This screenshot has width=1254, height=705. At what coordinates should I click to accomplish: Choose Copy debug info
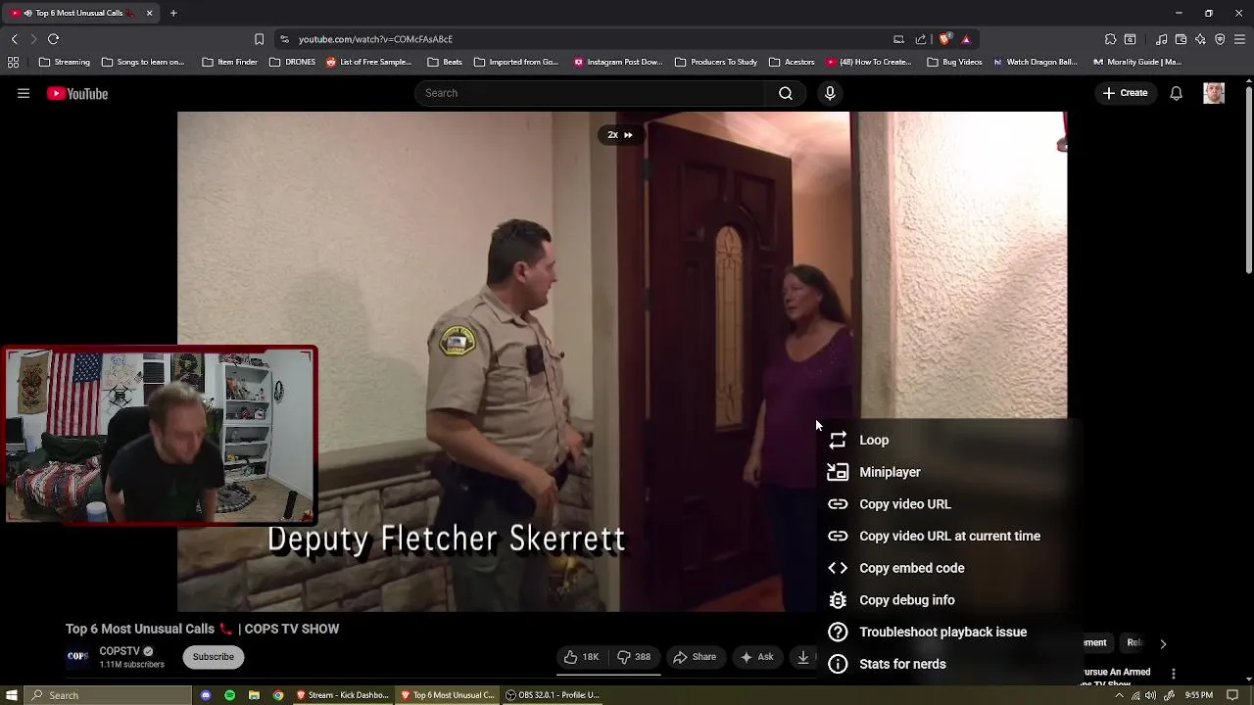pos(947,600)
